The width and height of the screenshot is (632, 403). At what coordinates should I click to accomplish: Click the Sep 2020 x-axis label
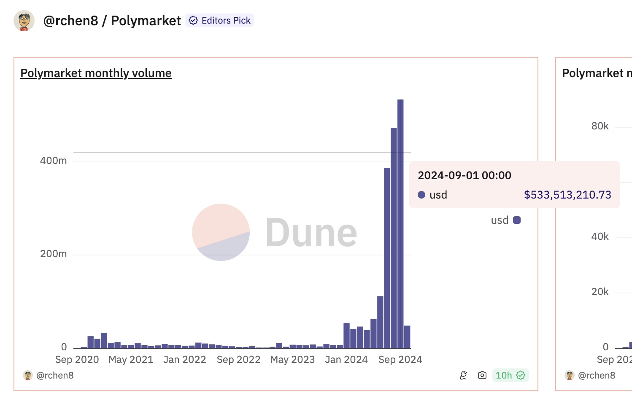[77, 360]
